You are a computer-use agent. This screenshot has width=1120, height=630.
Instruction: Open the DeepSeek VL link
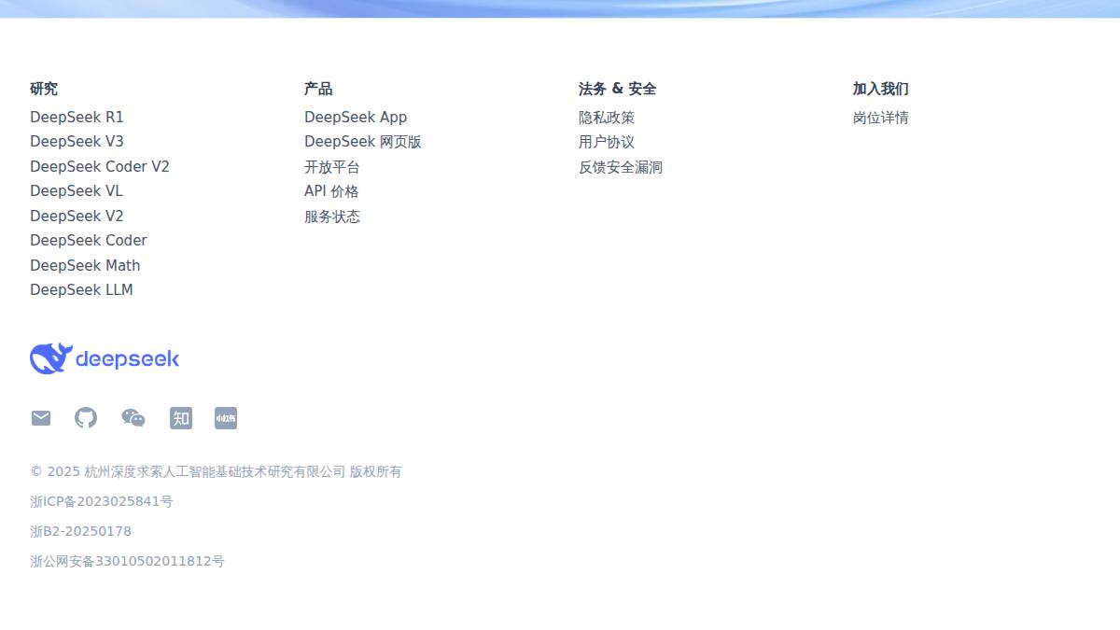click(x=76, y=190)
